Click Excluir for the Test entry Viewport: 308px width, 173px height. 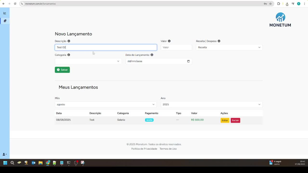235,120
